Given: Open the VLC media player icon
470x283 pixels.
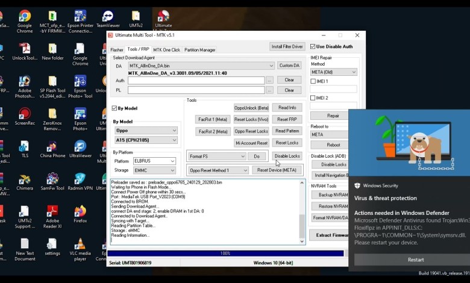Looking at the screenshot, I should (x=80, y=244).
